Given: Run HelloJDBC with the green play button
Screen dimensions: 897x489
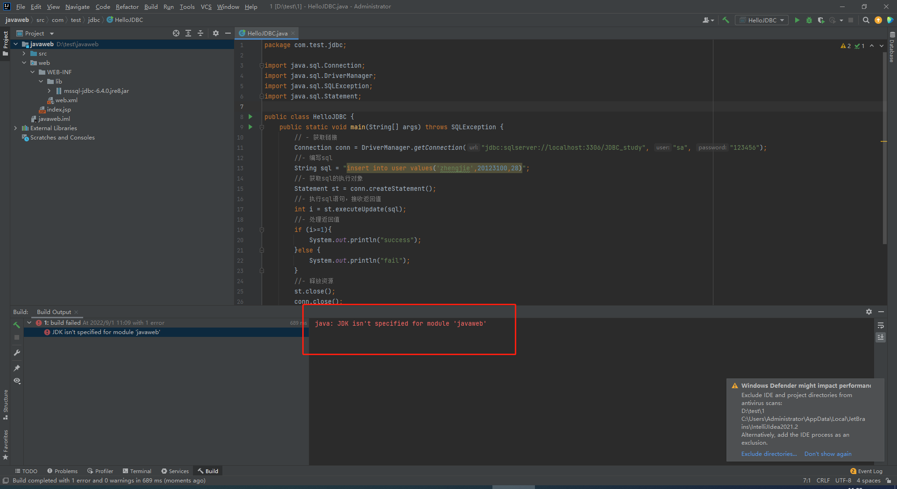Looking at the screenshot, I should click(x=797, y=20).
